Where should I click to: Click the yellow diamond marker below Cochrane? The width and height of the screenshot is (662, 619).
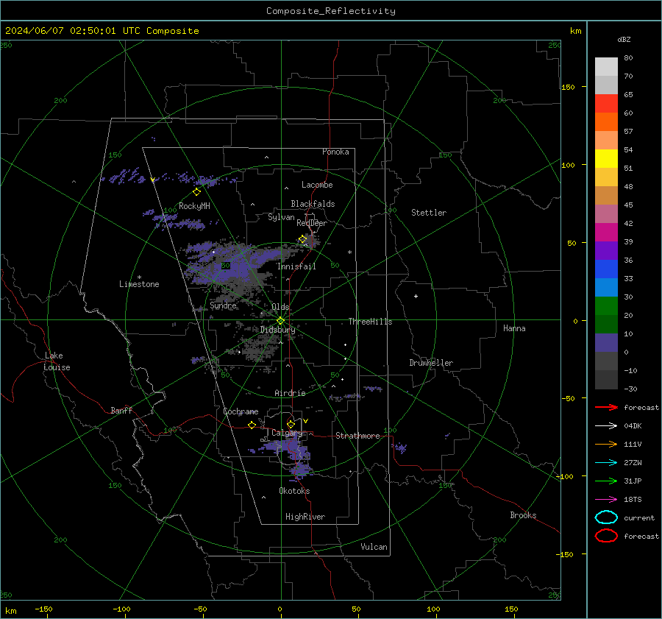[252, 425]
